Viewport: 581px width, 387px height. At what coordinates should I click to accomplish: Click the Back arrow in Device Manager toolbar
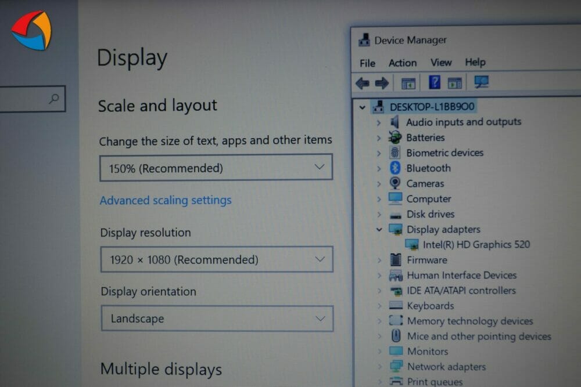click(x=363, y=83)
